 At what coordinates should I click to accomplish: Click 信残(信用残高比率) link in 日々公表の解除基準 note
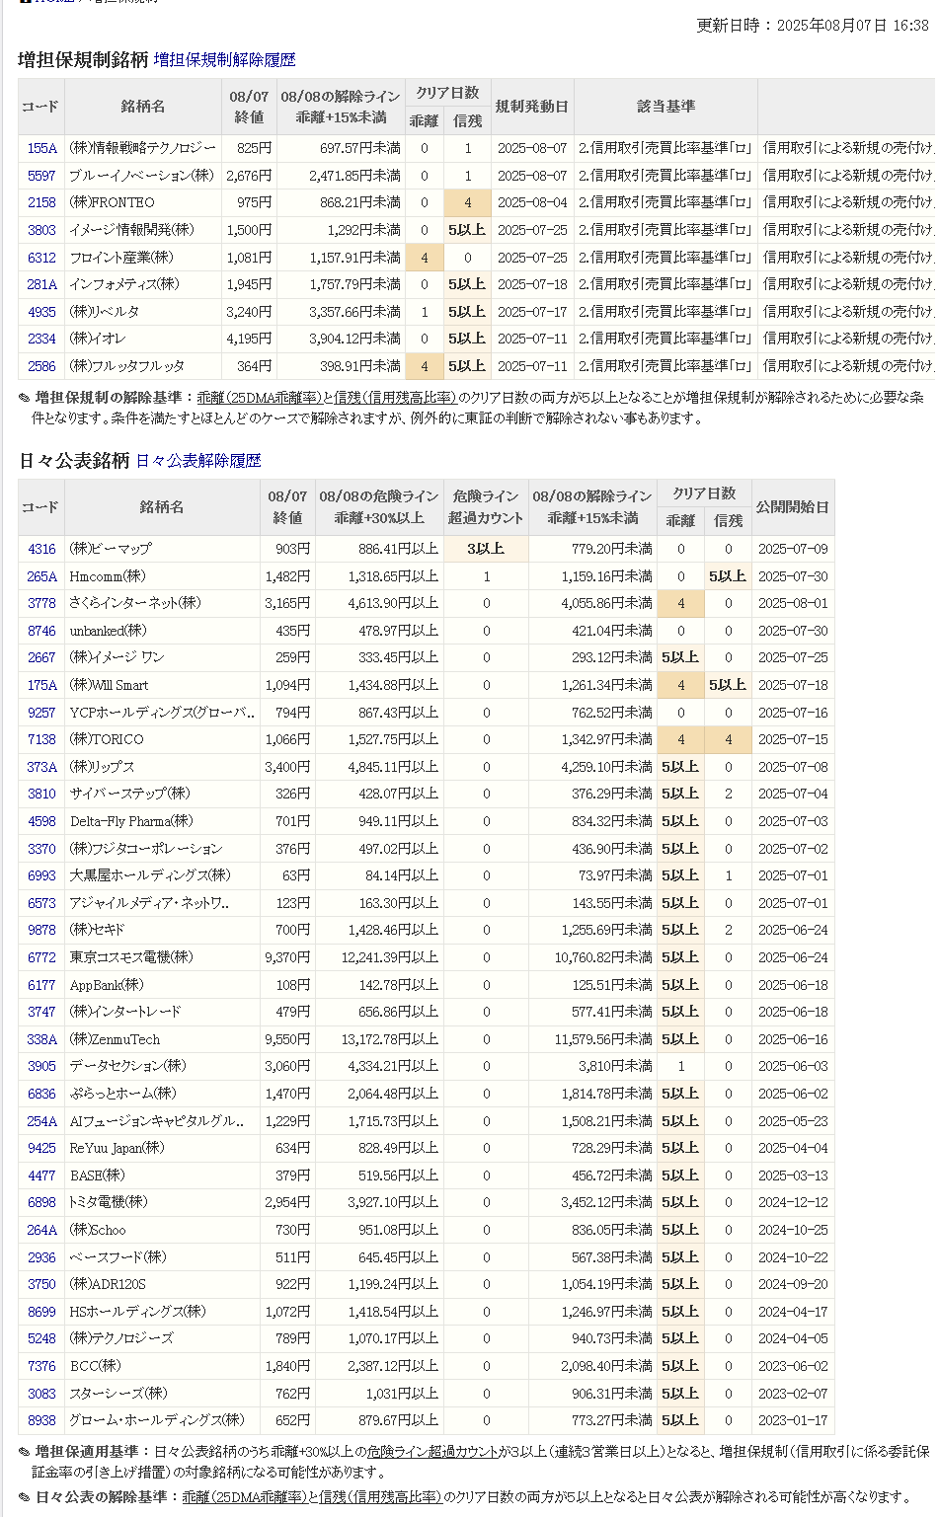380,1497
